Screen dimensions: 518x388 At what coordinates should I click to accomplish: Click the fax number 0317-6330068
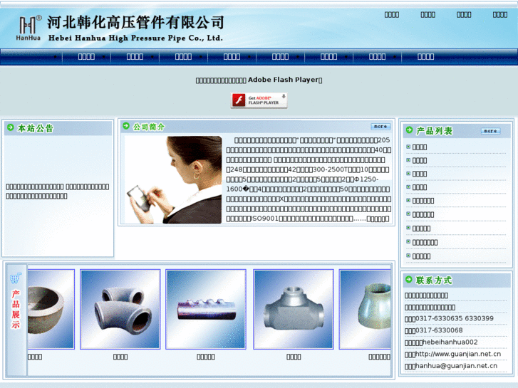point(439,330)
